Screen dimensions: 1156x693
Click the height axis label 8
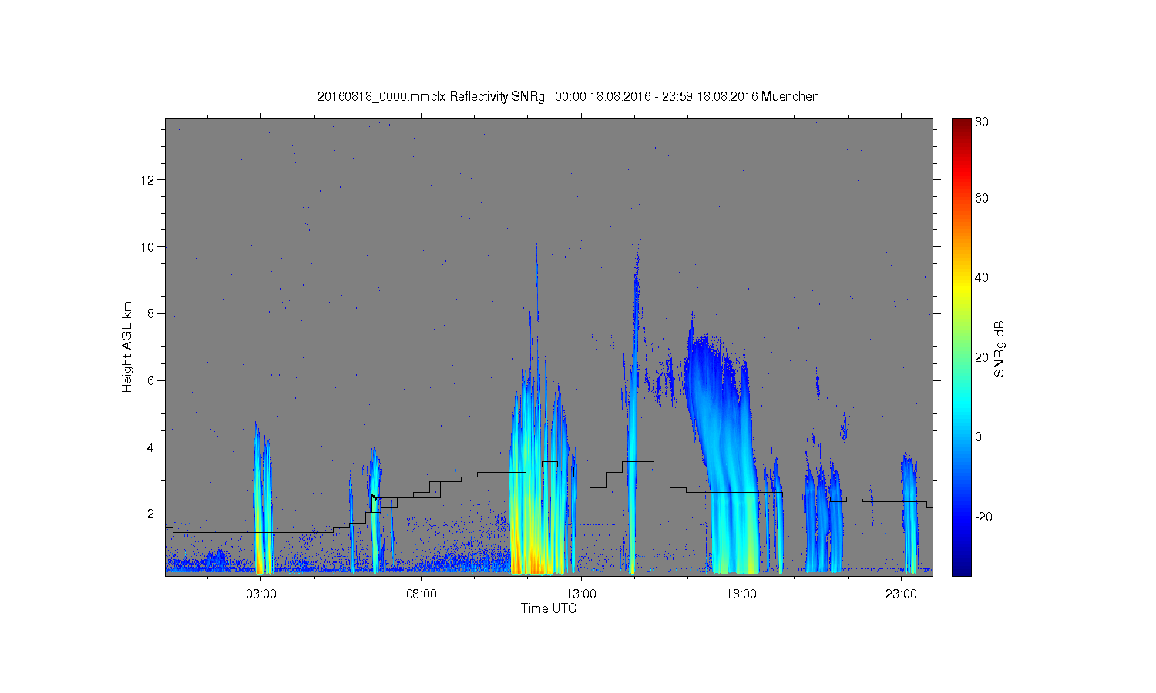[x=152, y=313]
